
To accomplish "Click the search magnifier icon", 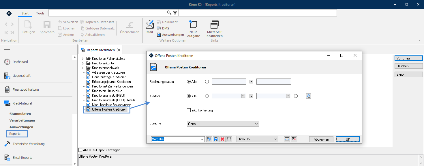I will (x=169, y=13).
